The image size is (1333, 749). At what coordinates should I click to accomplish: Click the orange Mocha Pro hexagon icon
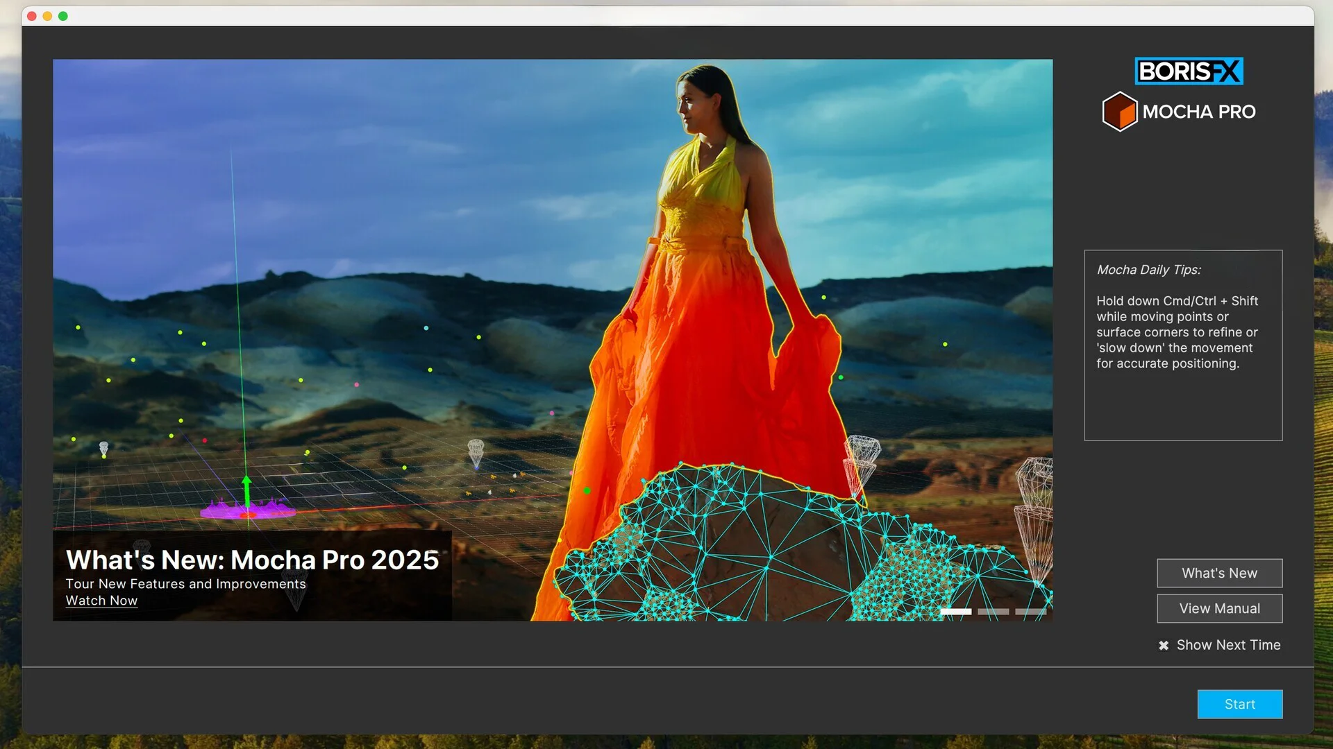point(1119,112)
